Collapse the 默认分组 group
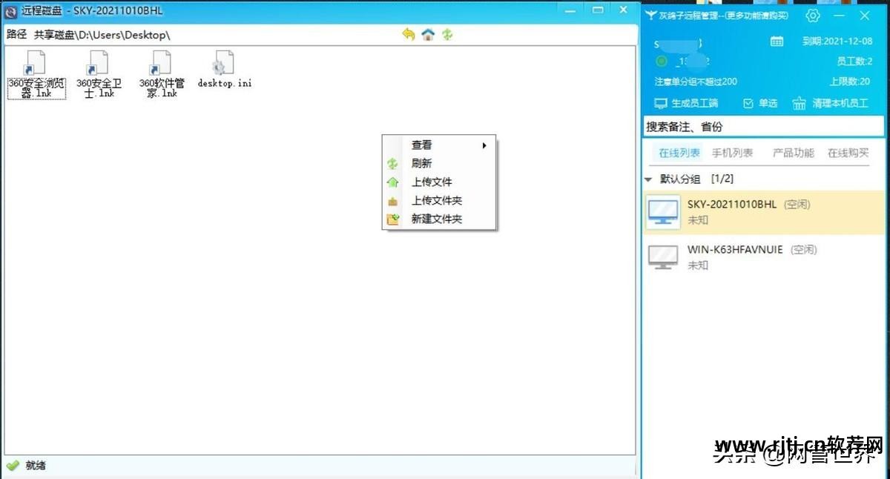 click(x=648, y=179)
